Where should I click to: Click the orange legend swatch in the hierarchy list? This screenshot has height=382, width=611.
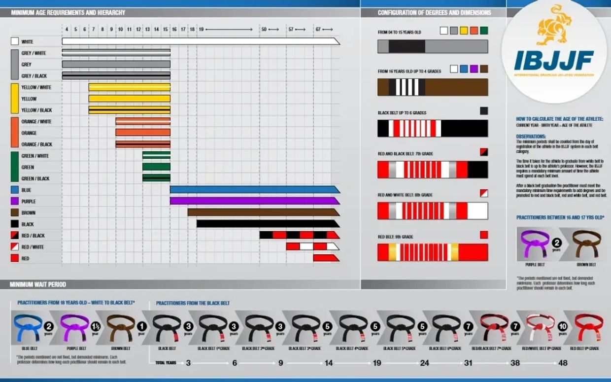coord(15,133)
